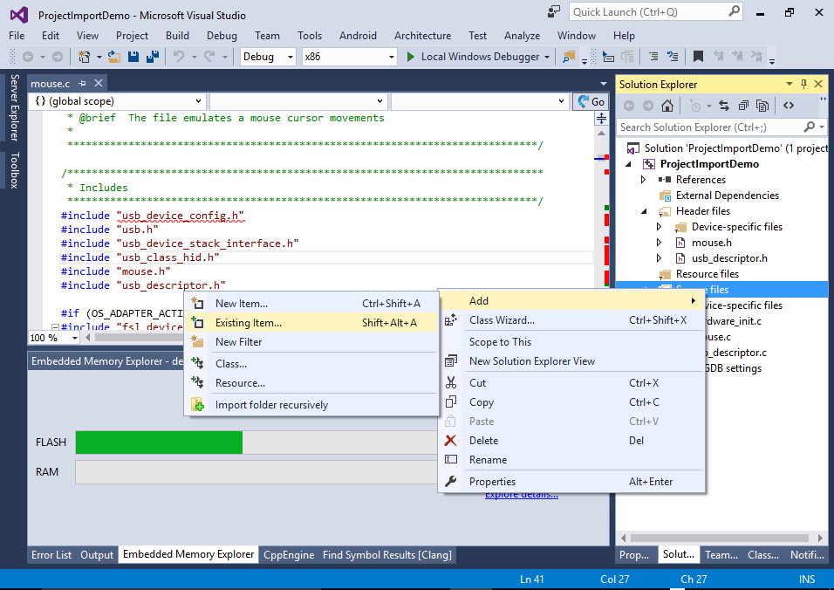Viewport: 834px width, 590px height.
Task: Toggle the pin on mouse.c tab
Action: [x=82, y=84]
